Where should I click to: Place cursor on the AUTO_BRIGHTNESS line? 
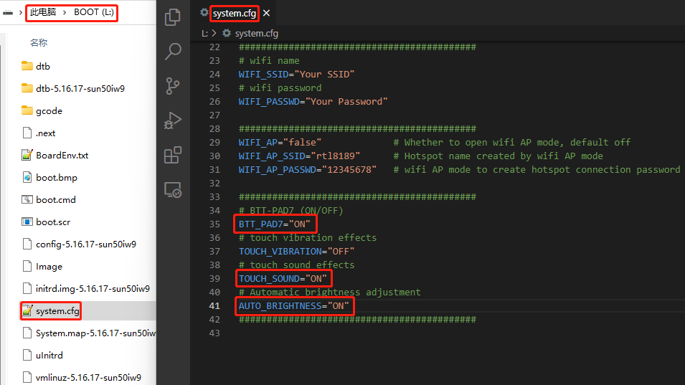[x=294, y=306]
